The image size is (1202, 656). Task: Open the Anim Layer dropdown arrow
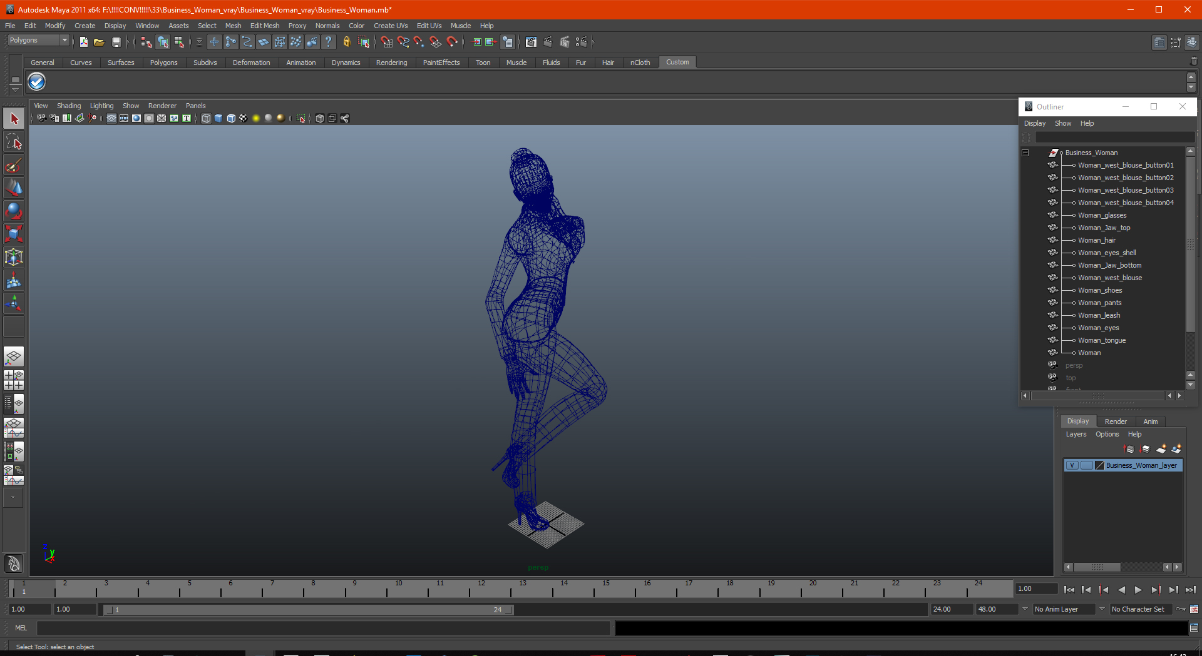(x=1025, y=609)
